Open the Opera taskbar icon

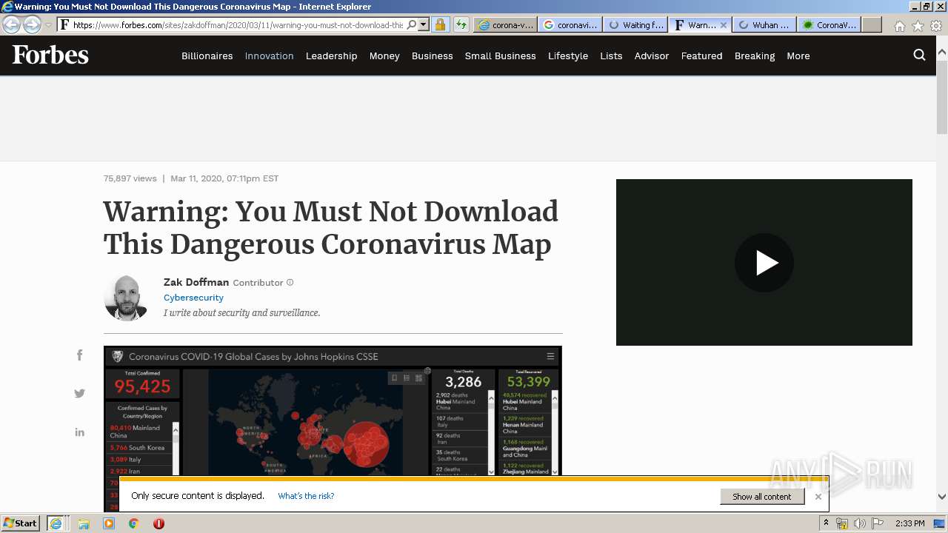(x=158, y=523)
